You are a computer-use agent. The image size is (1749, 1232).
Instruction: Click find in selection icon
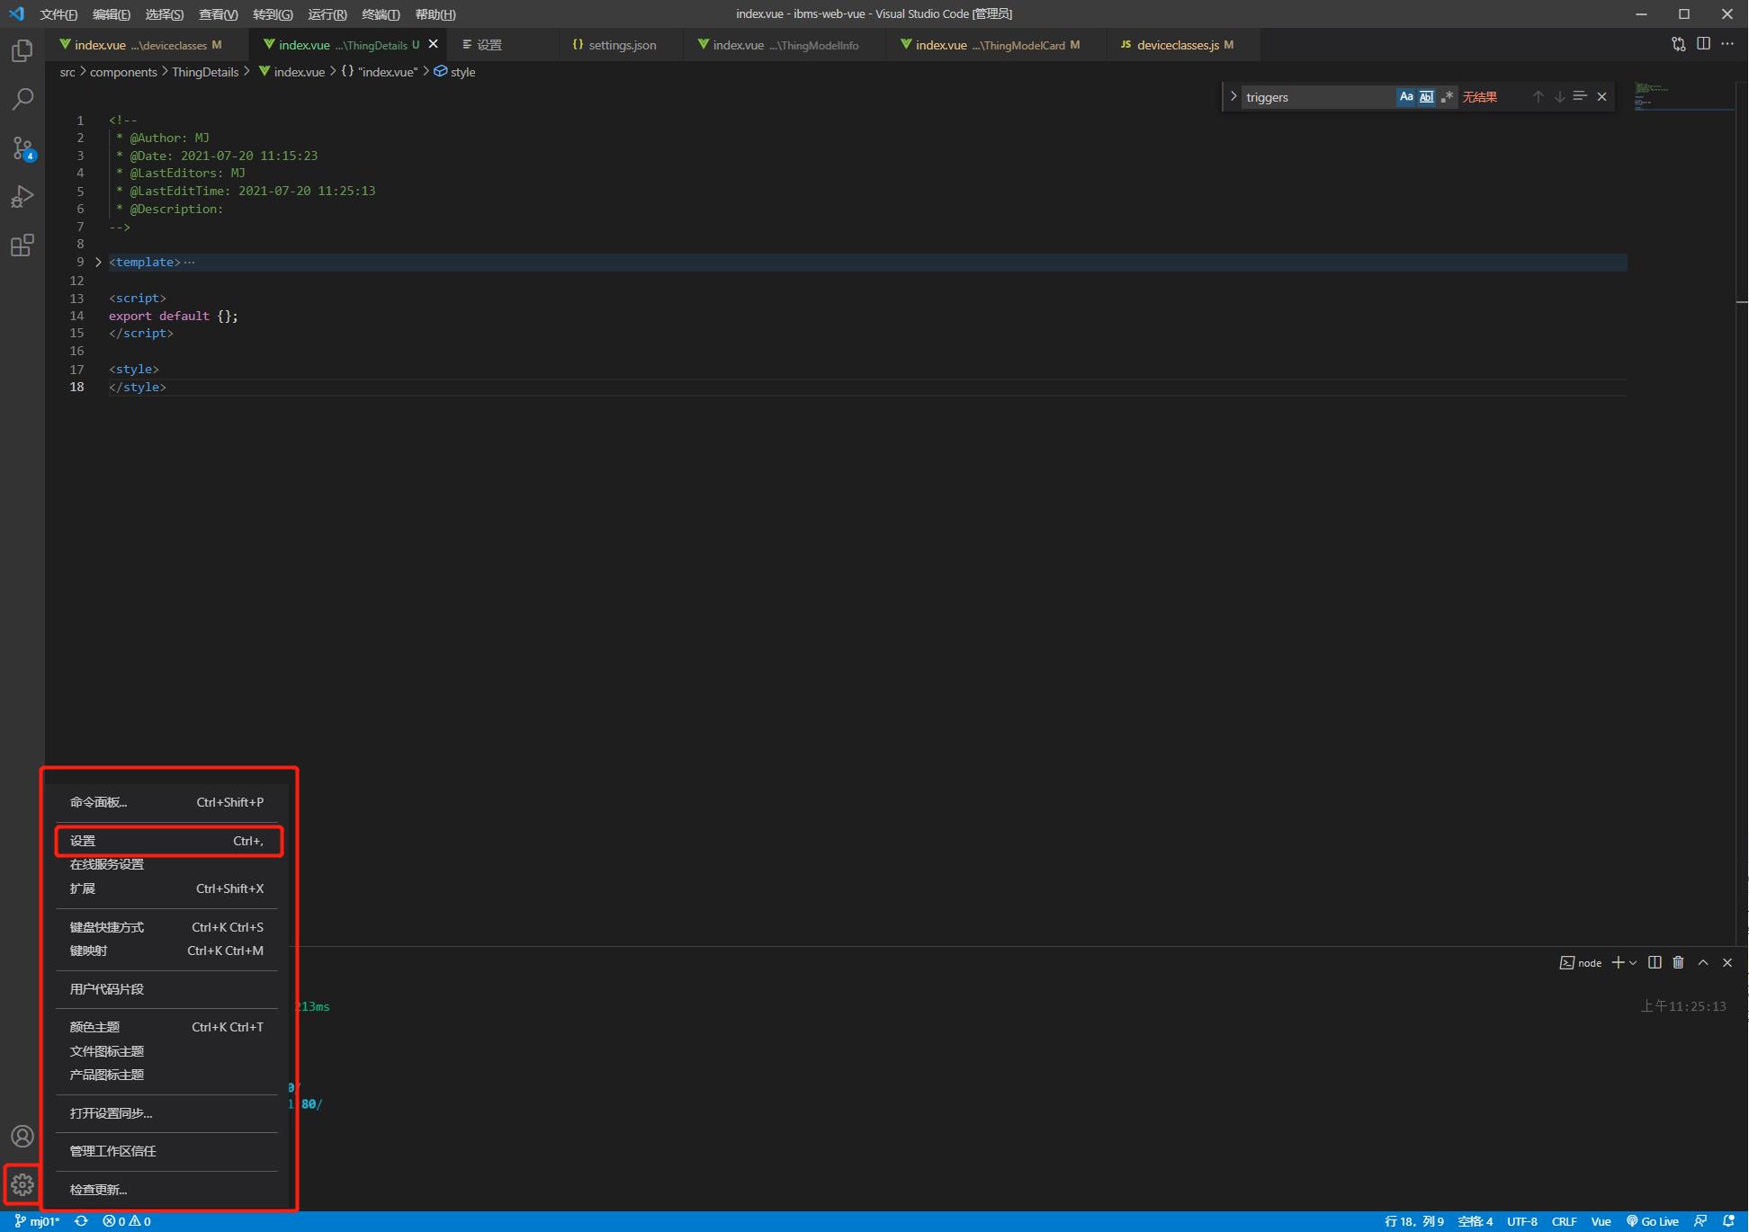(1580, 96)
